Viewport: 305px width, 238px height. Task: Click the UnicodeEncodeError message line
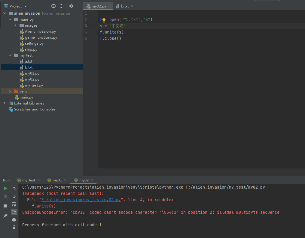[151, 213]
